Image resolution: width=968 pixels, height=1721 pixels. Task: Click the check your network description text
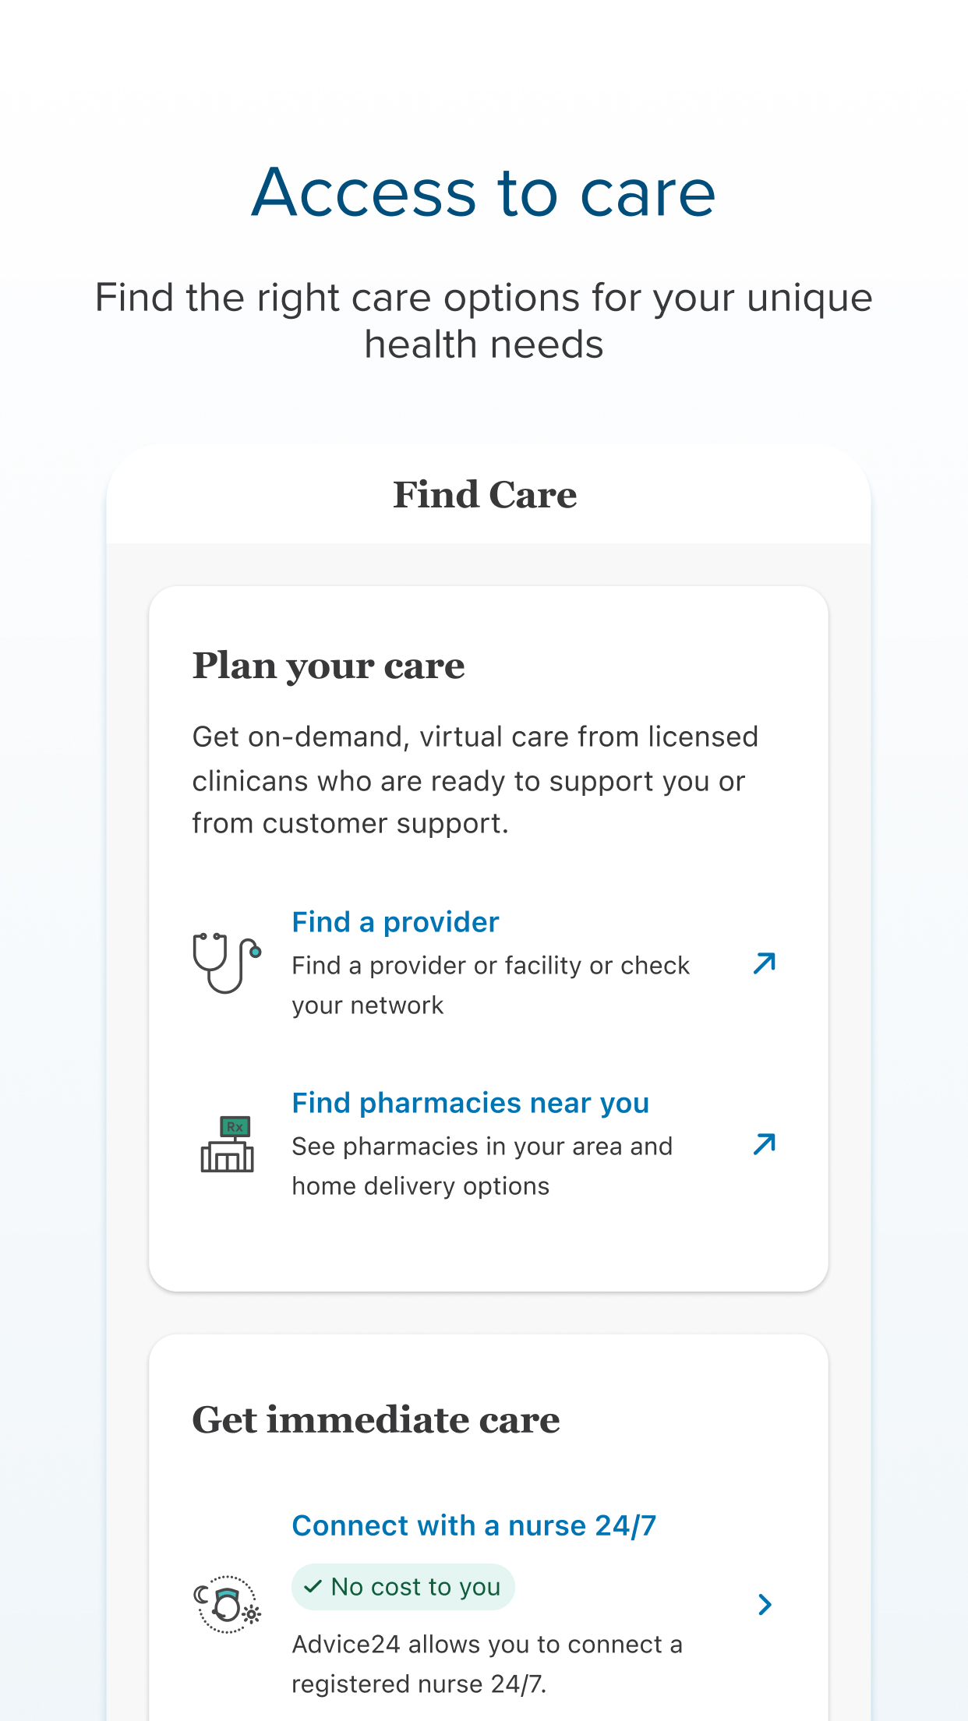490,985
